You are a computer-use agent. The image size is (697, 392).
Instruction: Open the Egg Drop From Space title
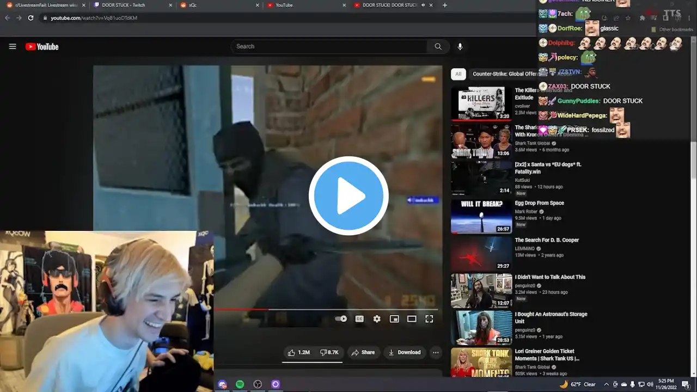[540, 203]
